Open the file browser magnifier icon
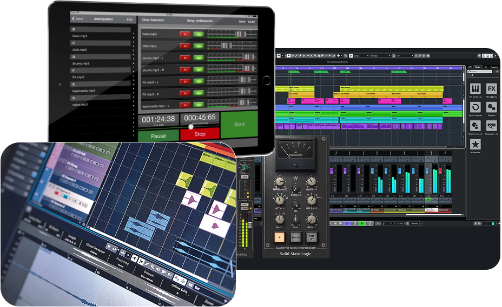 (491, 125)
